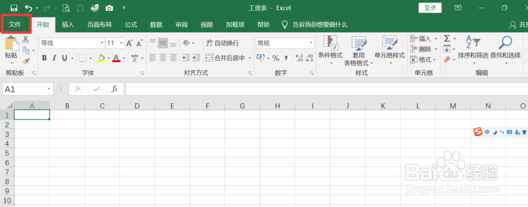Click the Undo arrow icon
The width and height of the screenshot is (528, 207).
pyautogui.click(x=29, y=8)
